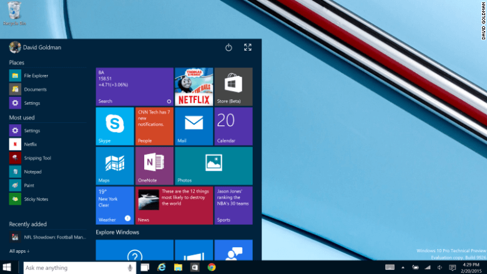Open the People tile with CNN notifications
Viewport: 487px width, 274px height.
(154, 126)
